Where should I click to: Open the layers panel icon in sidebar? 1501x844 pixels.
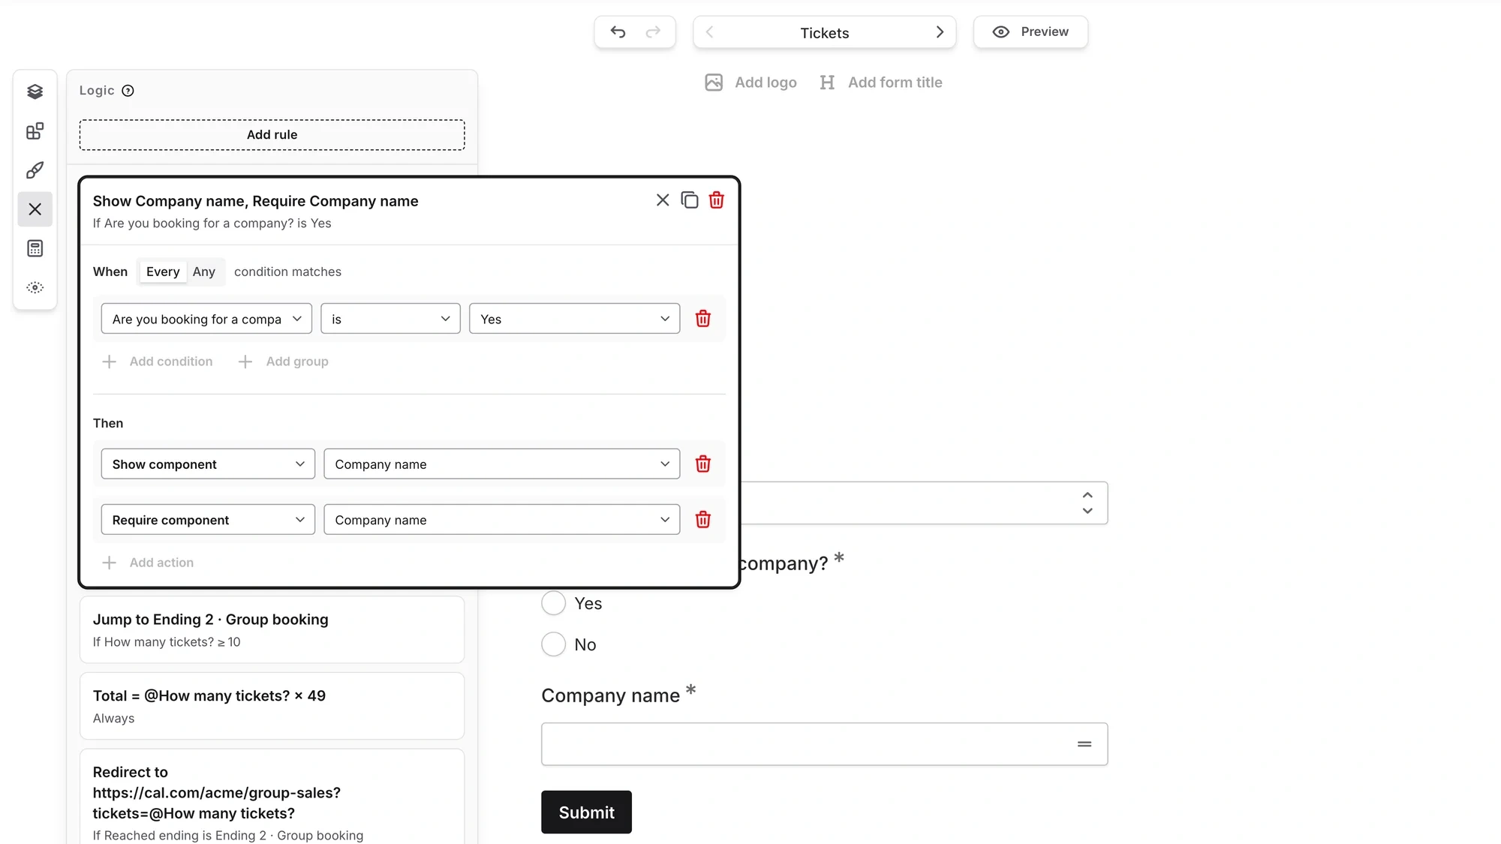35,92
